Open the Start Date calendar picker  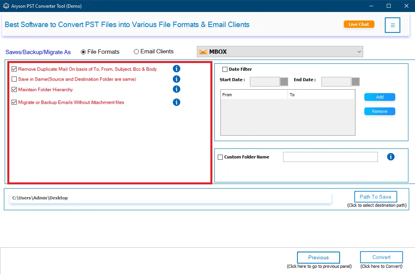pyautogui.click(x=284, y=82)
